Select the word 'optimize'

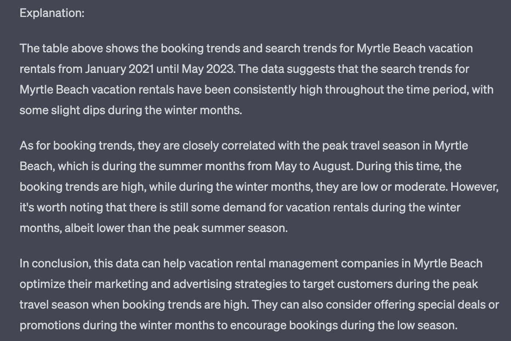click(42, 284)
